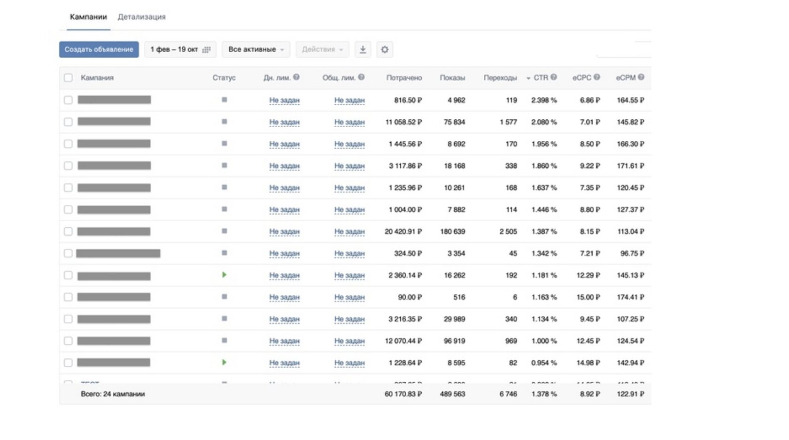Open redacted campaign name in 816.50 ₽ row

114,100
